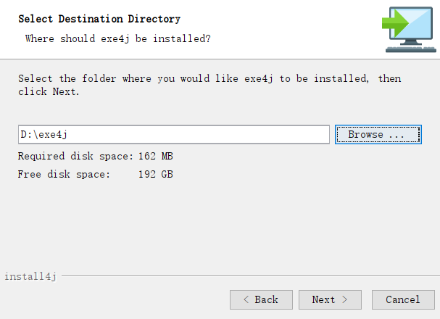Cancel the exe4j installation
Viewport: 440px width, 319px height.
coord(403,299)
